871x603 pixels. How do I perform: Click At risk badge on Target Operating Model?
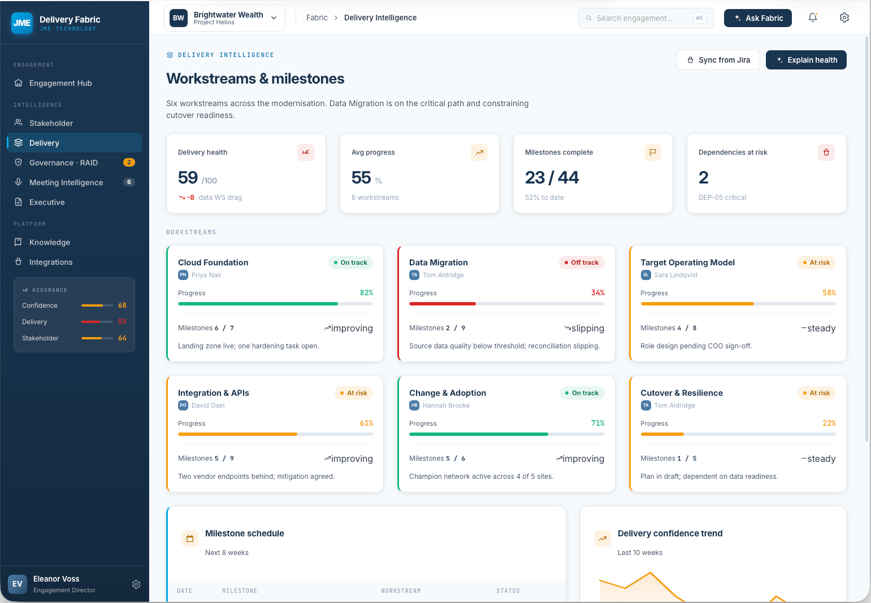[816, 263]
